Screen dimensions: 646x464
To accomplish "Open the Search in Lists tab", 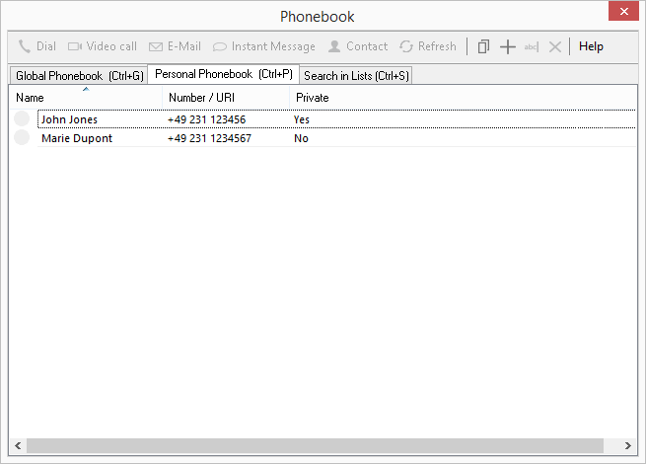I will coord(355,76).
